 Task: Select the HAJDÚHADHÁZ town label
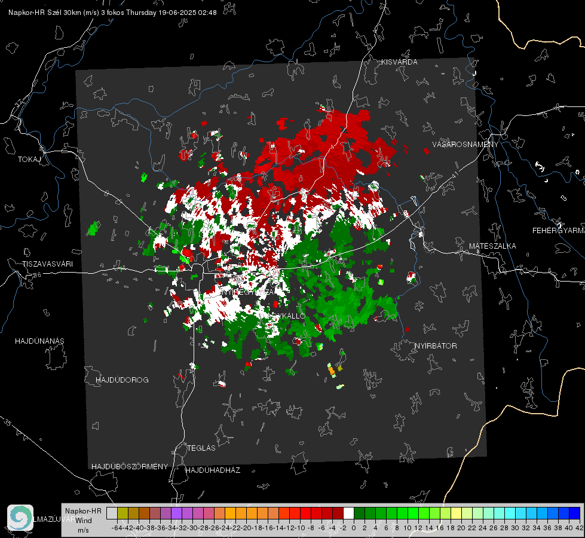tap(213, 470)
